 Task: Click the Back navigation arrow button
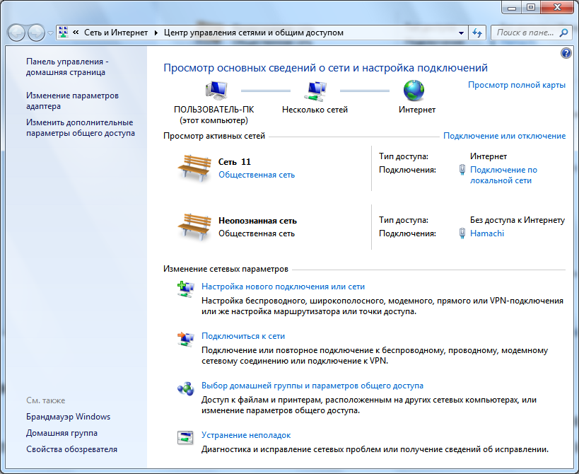pos(16,33)
